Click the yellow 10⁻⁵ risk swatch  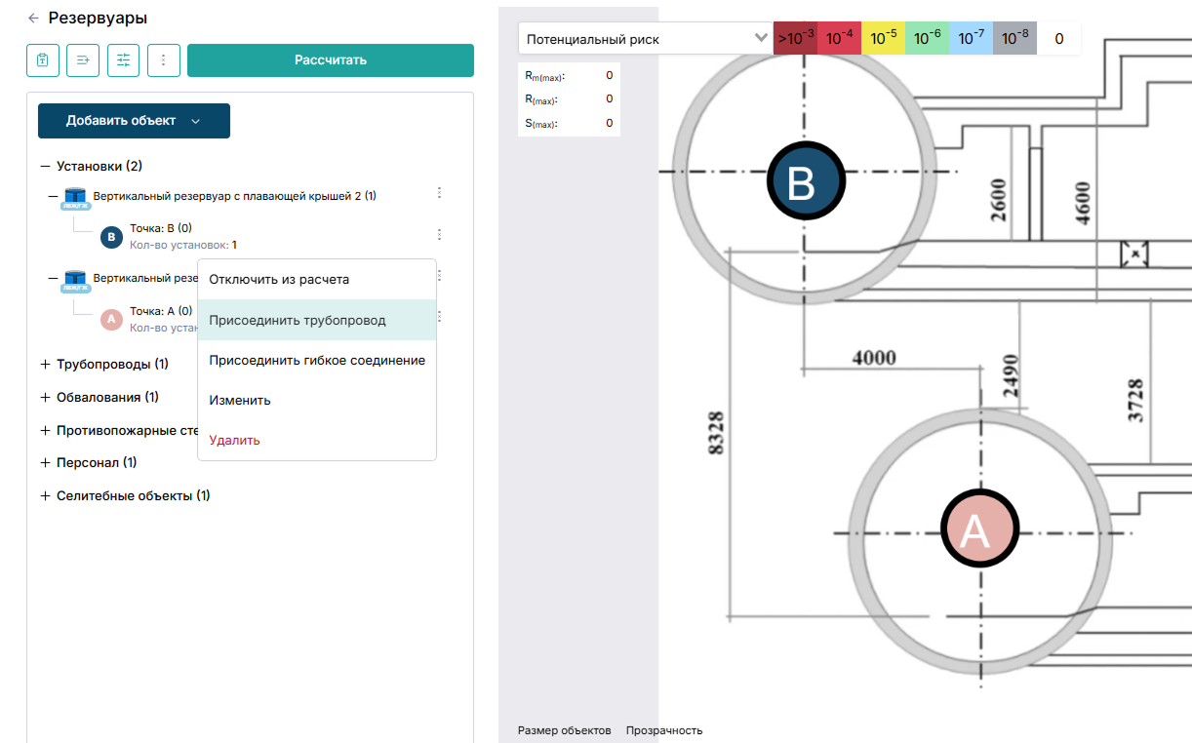(883, 39)
